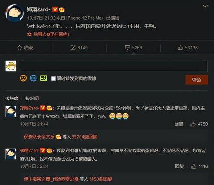Open the post options chevron menu
The width and height of the screenshot is (214, 185).
pos(205,6)
